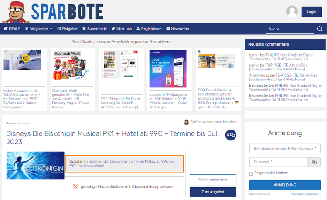Click the Login button
The height and width of the screenshot is (200, 327).
pyautogui.click(x=312, y=12)
